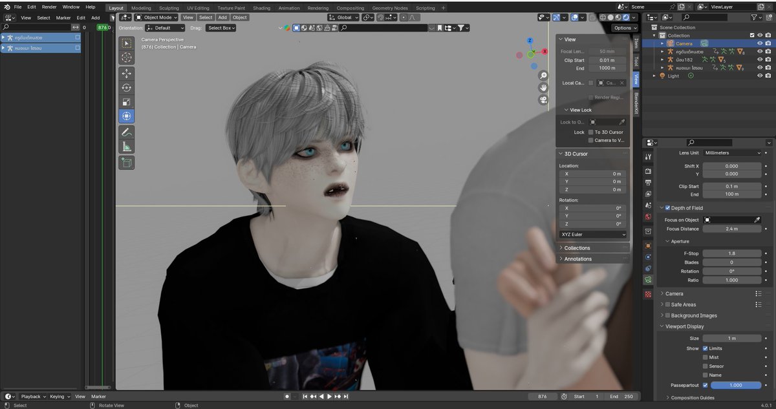This screenshot has width=776, height=409.
Task: Play animation forward in timeline
Action: (329, 396)
